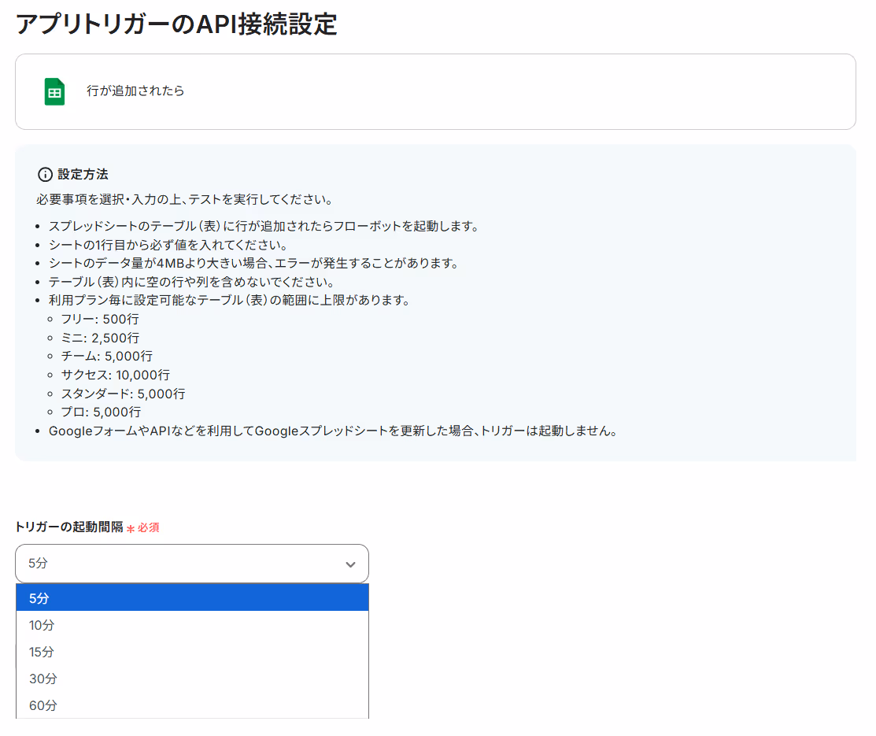This screenshot has height=736, width=876.
Task: Pick the 30分 interval option
Action: click(192, 679)
